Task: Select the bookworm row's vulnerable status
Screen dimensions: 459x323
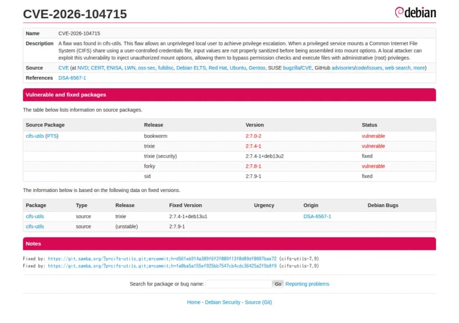Action: coord(373,136)
